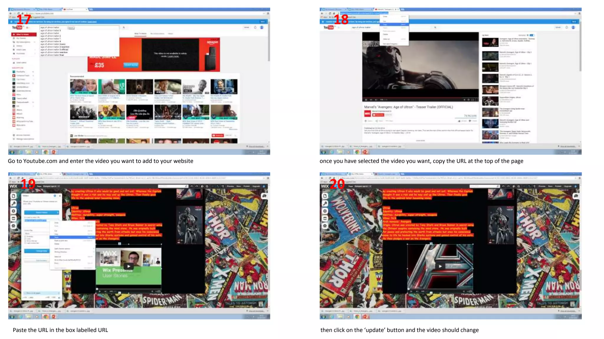Click thumbs-up like icon under trailer
604x339 pixels.
click(x=459, y=121)
